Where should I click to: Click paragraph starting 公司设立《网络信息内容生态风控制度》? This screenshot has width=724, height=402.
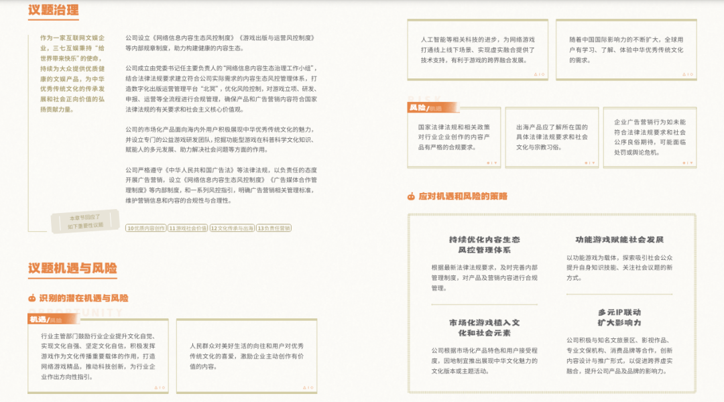[221, 43]
